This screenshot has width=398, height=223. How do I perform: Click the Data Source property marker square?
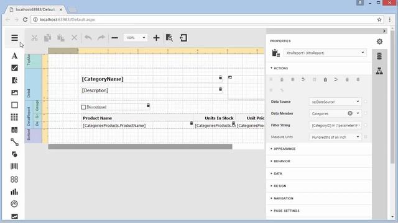(366, 102)
